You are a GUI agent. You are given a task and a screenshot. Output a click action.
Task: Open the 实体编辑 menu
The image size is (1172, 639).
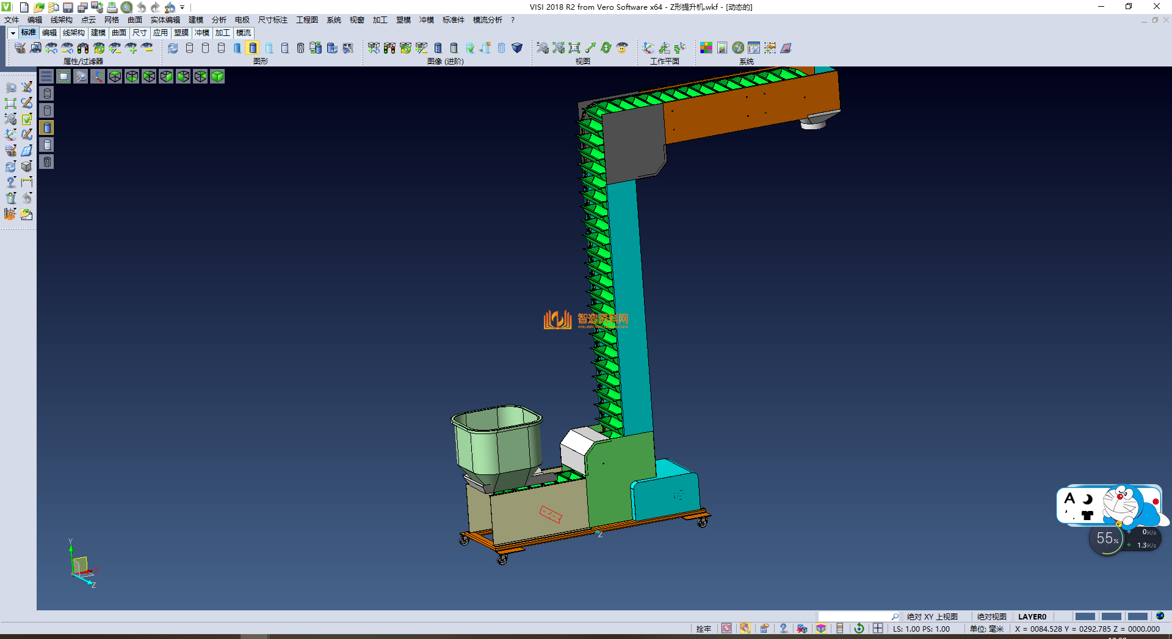click(x=165, y=20)
